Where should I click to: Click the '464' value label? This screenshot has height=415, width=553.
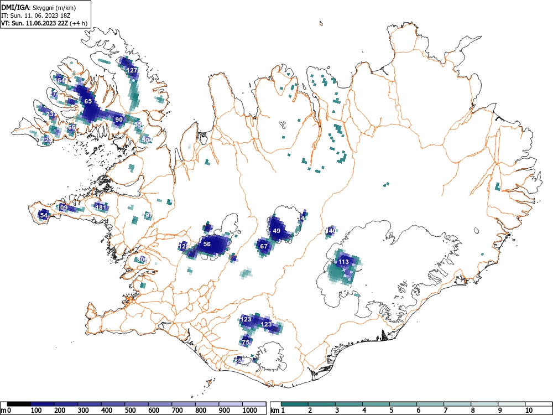point(60,80)
